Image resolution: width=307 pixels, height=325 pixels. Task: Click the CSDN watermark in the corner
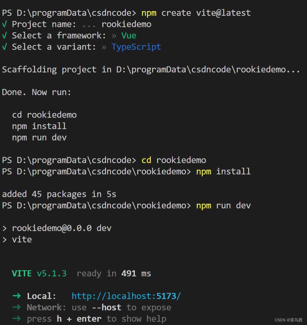click(x=288, y=320)
